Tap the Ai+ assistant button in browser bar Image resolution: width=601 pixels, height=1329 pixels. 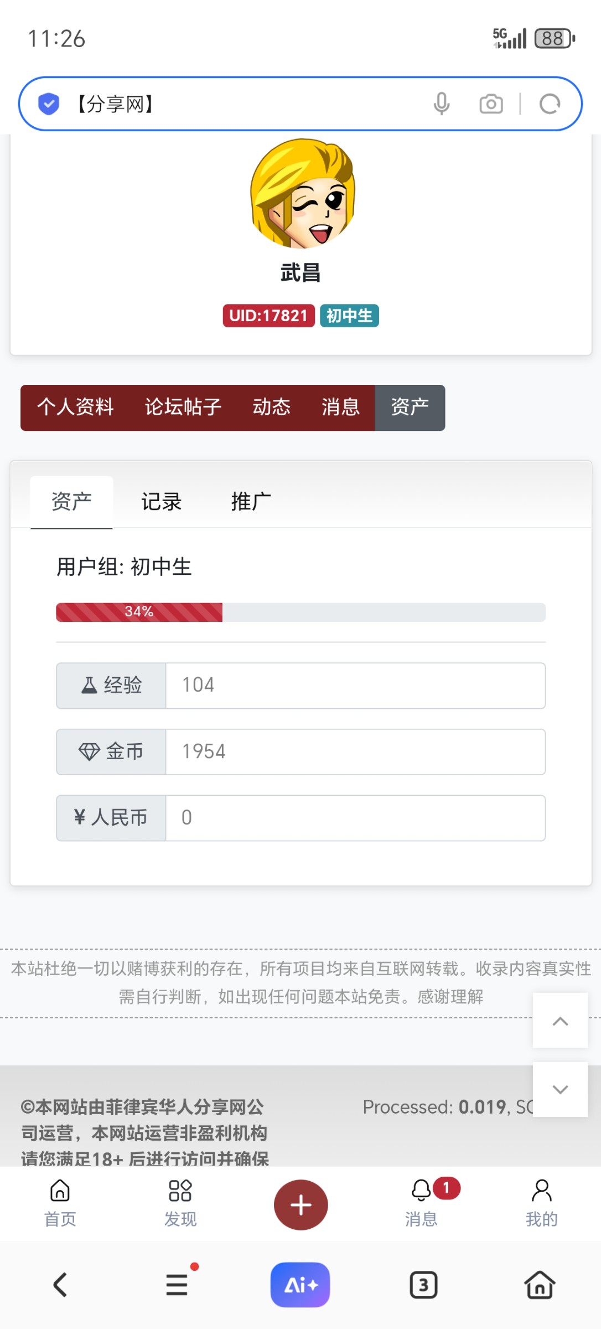click(x=300, y=1285)
